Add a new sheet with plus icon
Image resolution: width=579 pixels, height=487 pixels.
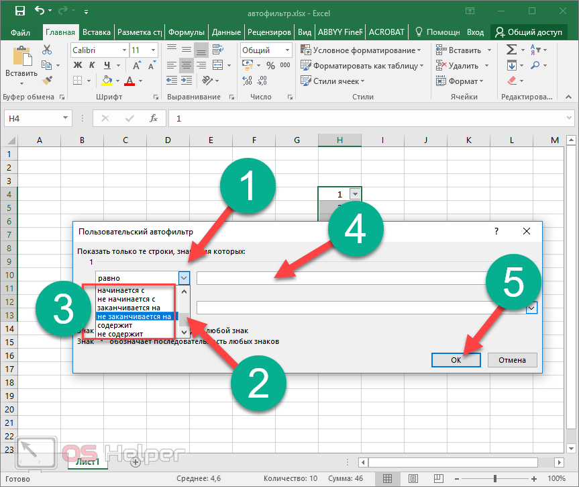tap(136, 461)
